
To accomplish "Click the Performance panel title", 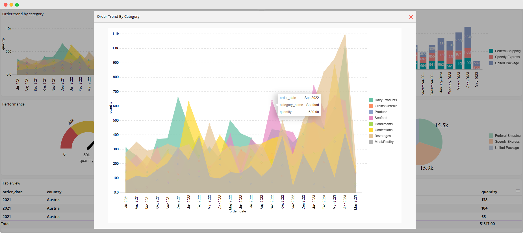I will point(13,104).
